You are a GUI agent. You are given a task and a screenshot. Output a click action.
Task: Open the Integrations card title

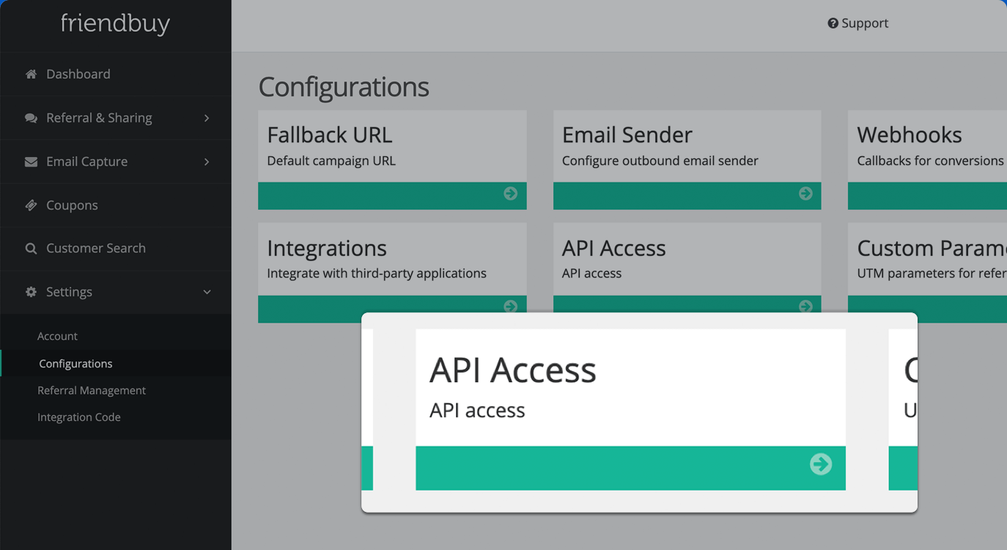point(327,249)
